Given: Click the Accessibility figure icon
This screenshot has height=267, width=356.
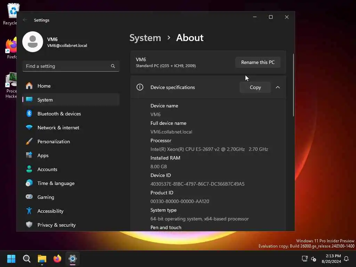Looking at the screenshot, I should (29, 211).
